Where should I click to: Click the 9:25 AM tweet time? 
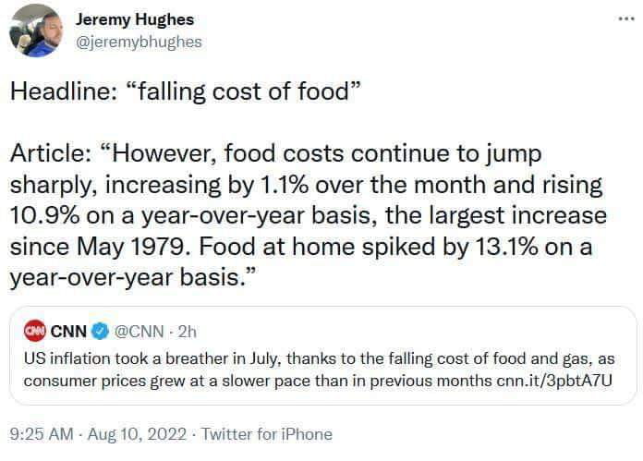pyautogui.click(x=42, y=433)
